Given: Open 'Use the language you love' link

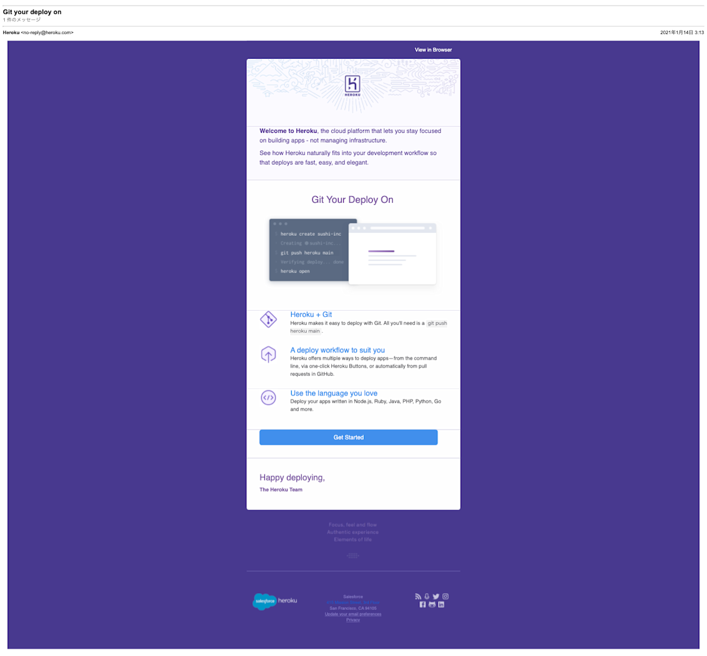Looking at the screenshot, I should coord(334,393).
